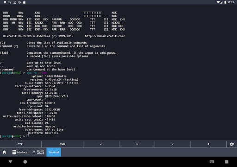Open the Ethernet ether3 tab
Viewport: 237px width, 167px height.
coord(38,152)
